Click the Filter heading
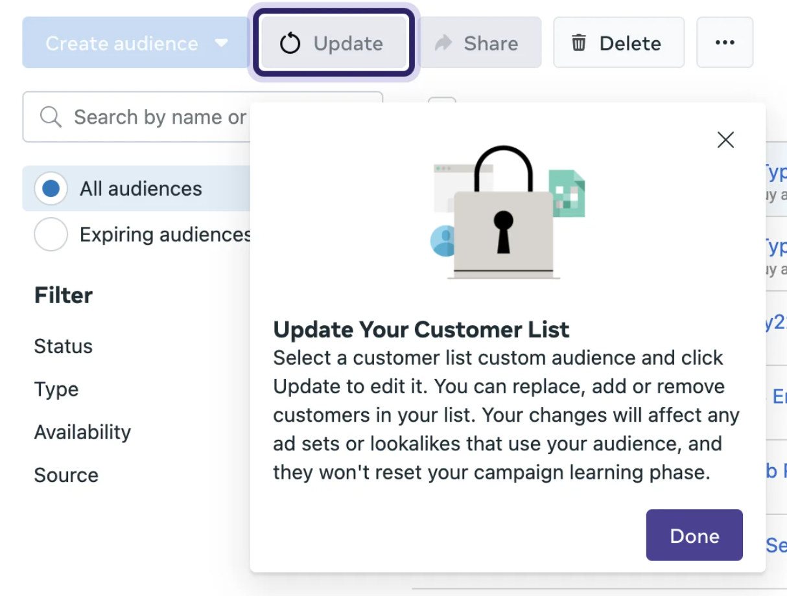Screen dimensions: 787x596 (x=64, y=295)
